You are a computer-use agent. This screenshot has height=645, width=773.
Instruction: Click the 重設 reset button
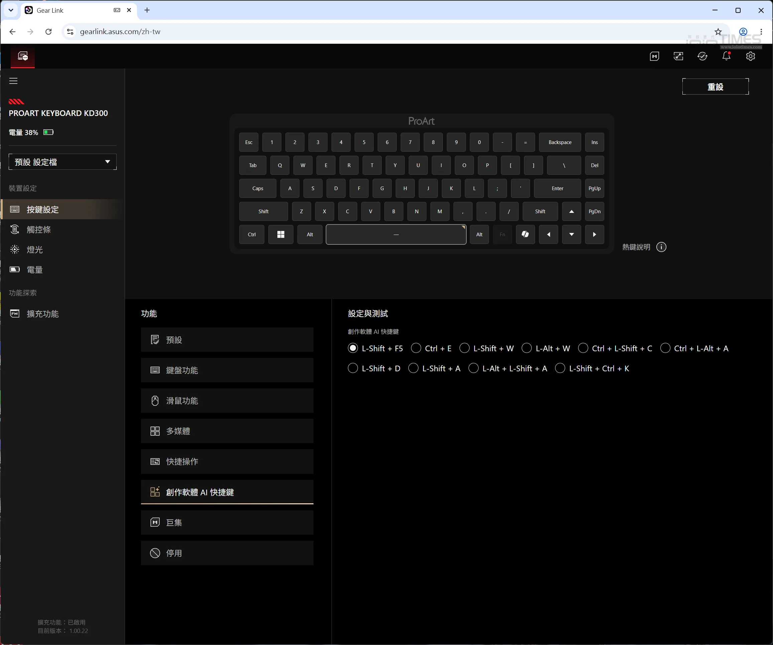tap(715, 87)
